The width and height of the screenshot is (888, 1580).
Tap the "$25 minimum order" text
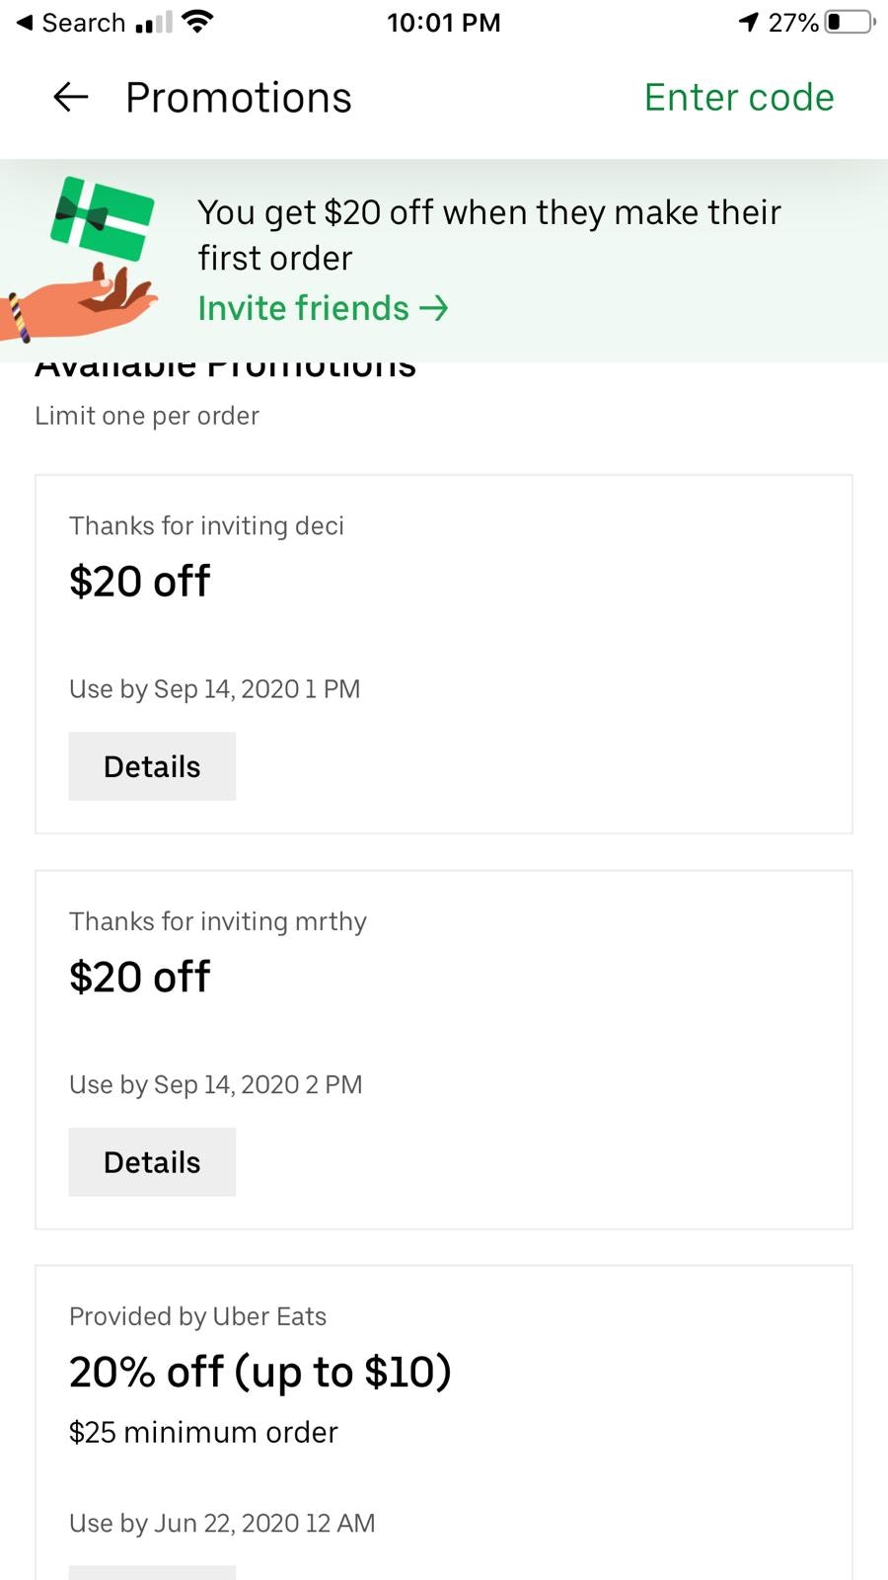coord(203,1432)
